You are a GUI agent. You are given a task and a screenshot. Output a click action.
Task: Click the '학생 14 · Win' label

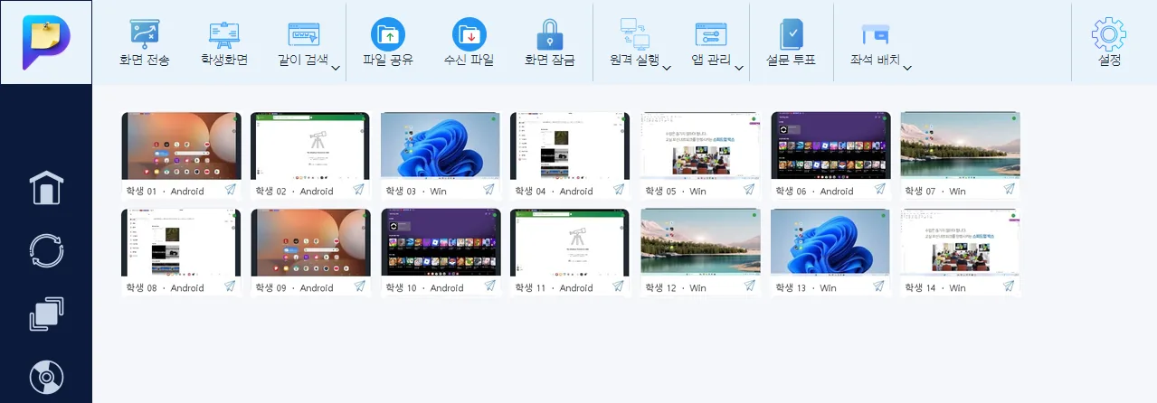pos(936,287)
